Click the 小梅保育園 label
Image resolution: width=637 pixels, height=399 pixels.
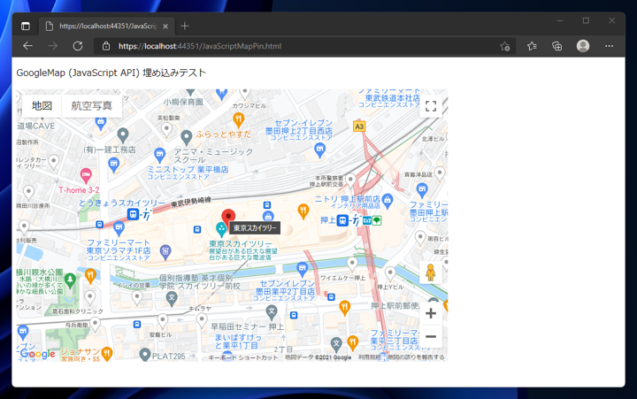click(183, 102)
